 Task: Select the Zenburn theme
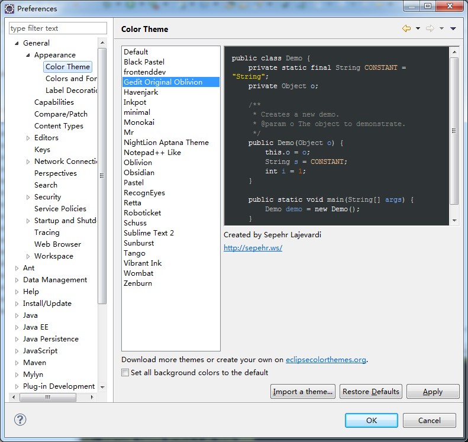click(x=171, y=283)
